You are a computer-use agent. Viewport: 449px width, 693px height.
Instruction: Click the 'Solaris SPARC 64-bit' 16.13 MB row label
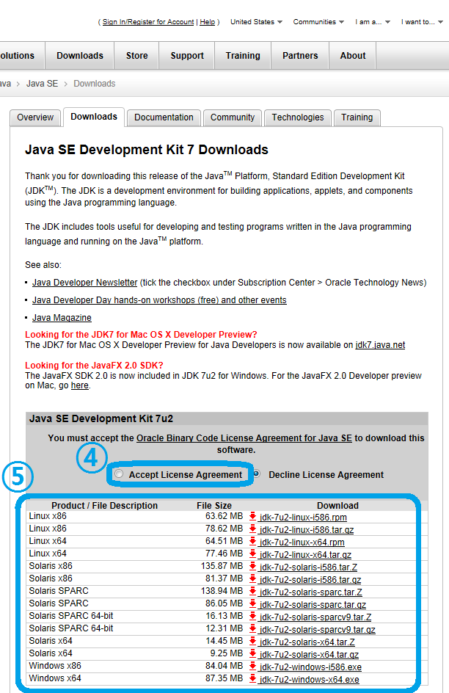(x=71, y=616)
